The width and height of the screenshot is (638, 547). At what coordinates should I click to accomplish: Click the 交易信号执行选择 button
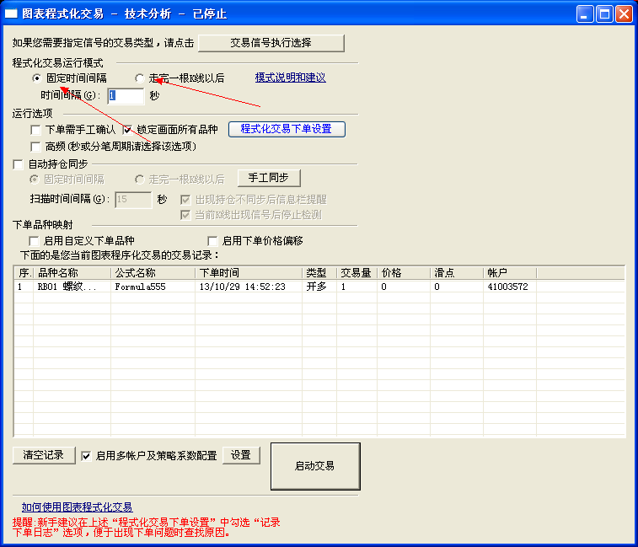coord(271,43)
